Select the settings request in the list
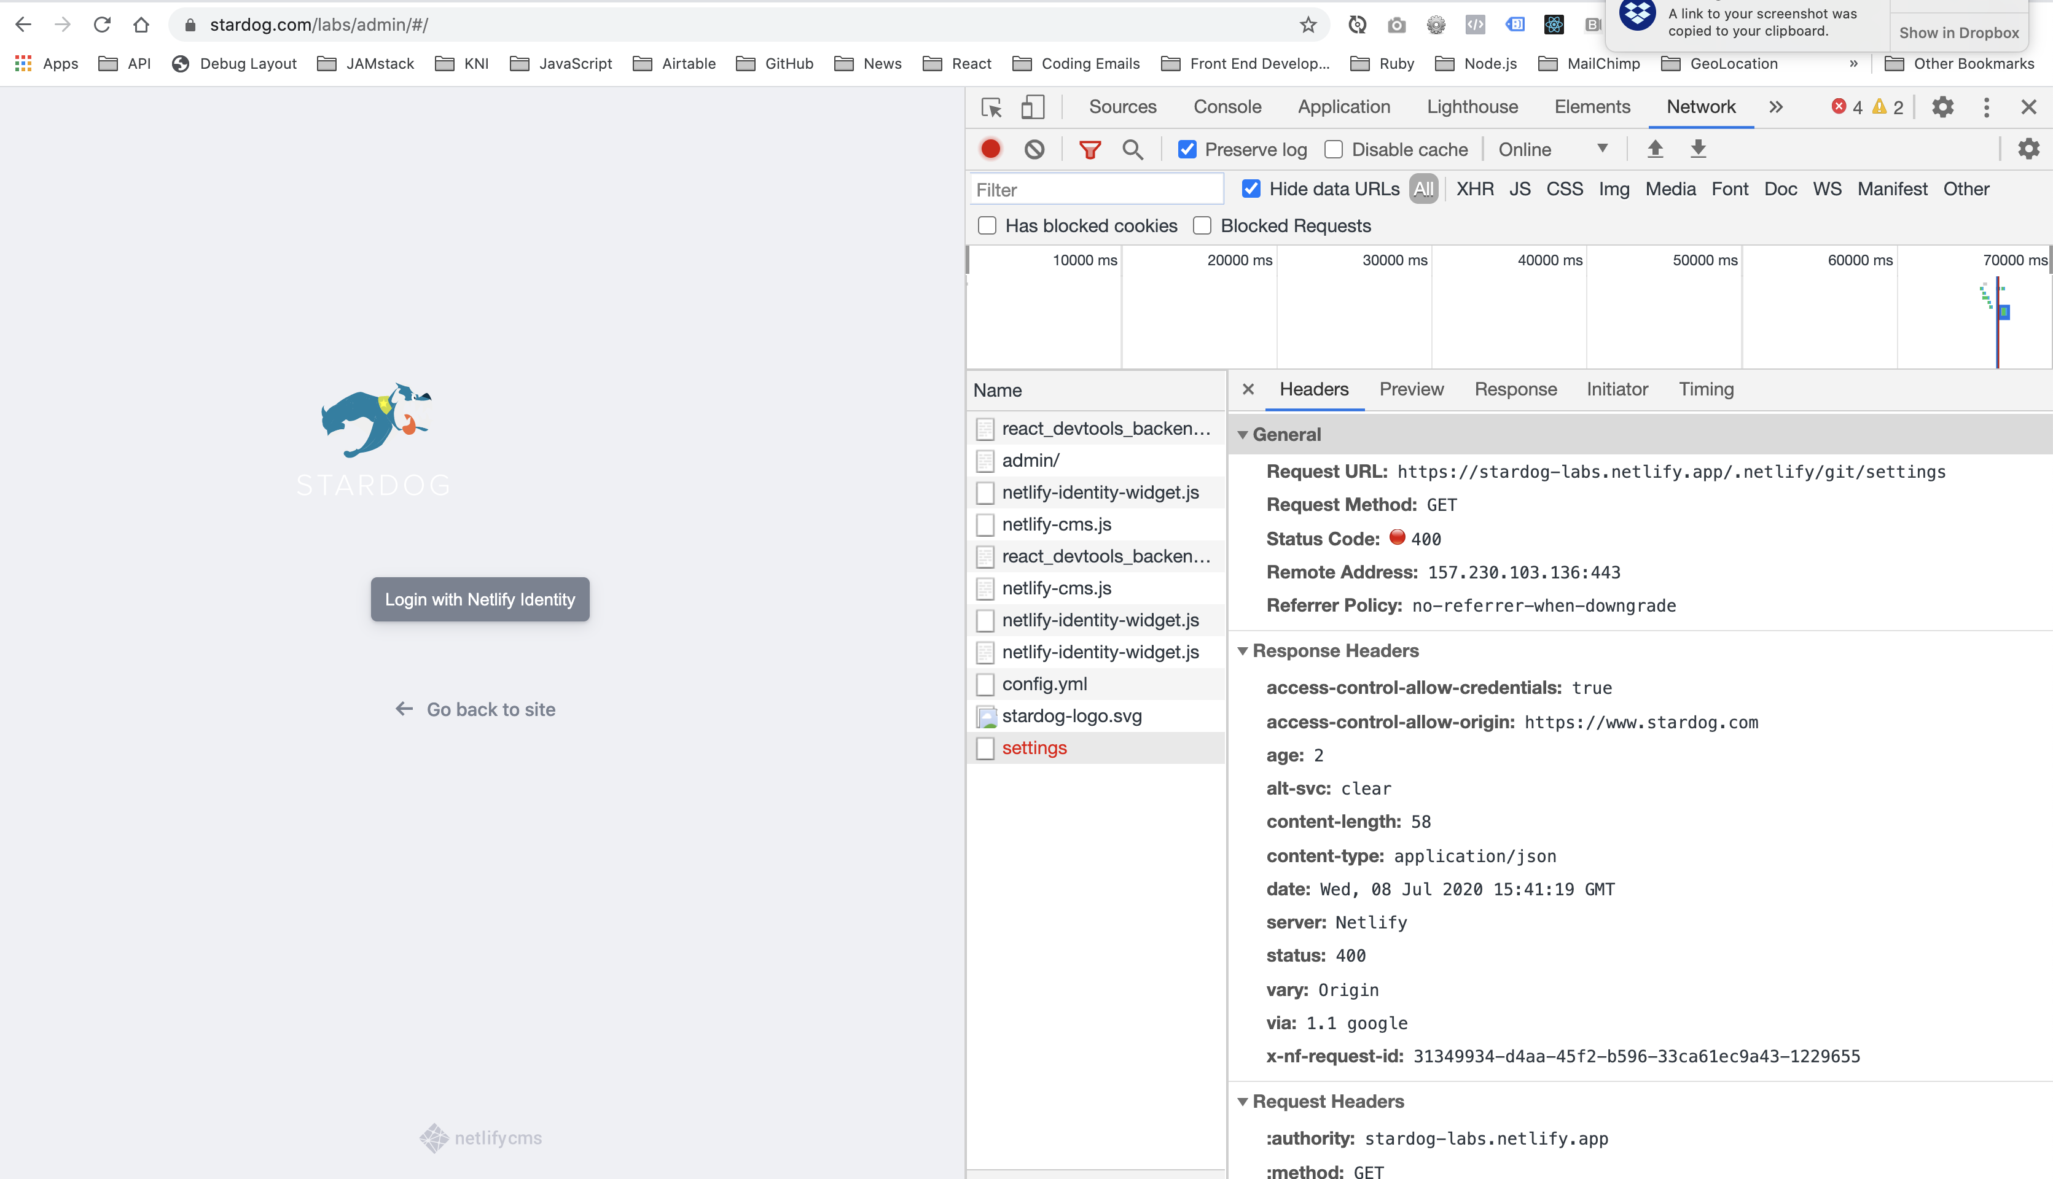2053x1179 pixels. coord(1034,747)
